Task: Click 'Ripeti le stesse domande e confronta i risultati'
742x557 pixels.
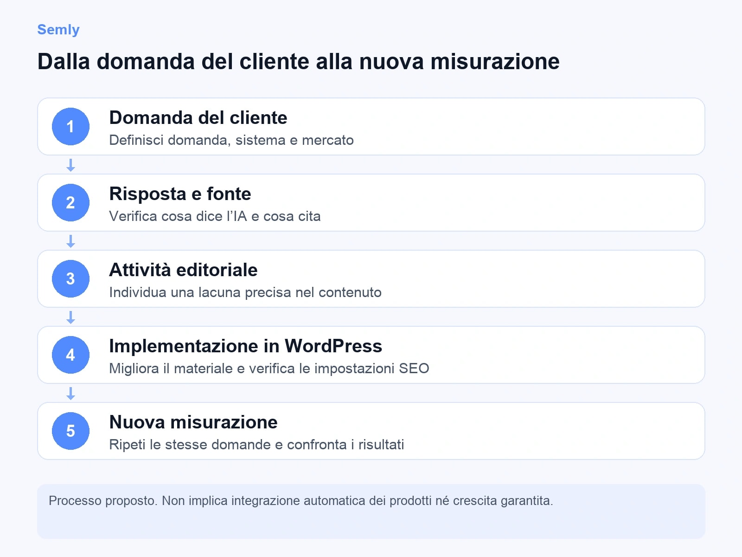Action: [256, 445]
